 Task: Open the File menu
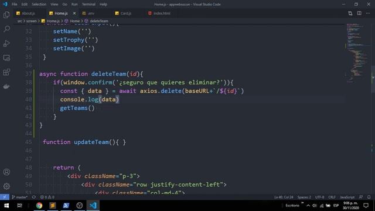[14, 4]
